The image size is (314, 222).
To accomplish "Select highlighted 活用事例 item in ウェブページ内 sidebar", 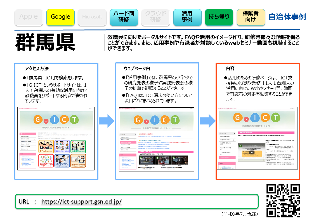I will point(128,142).
